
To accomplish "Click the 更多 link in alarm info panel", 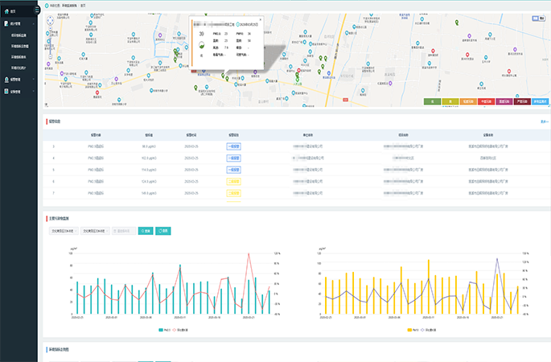I will pos(544,121).
